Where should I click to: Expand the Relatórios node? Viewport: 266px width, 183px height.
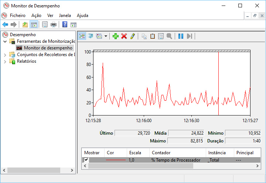[5, 62]
